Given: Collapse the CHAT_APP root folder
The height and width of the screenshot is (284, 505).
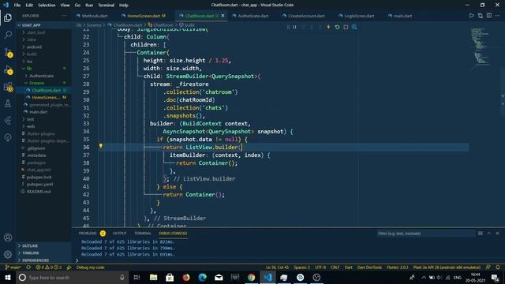Looking at the screenshot, I should pos(44,25).
